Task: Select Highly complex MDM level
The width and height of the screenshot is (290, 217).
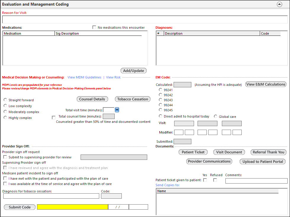Action: click(x=5, y=118)
